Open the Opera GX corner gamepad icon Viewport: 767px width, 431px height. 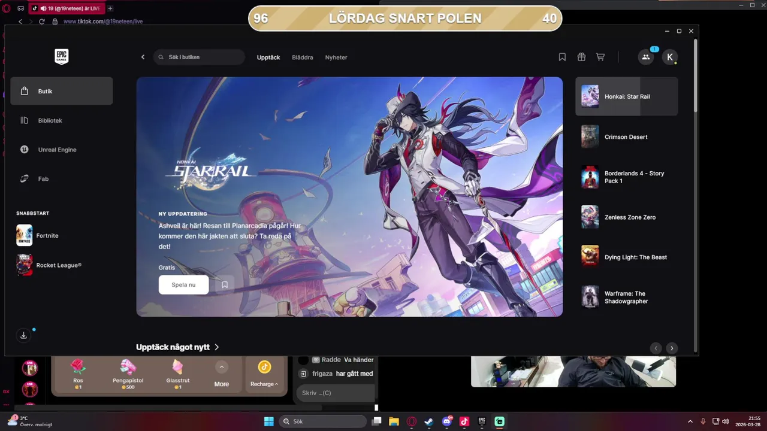click(x=21, y=8)
